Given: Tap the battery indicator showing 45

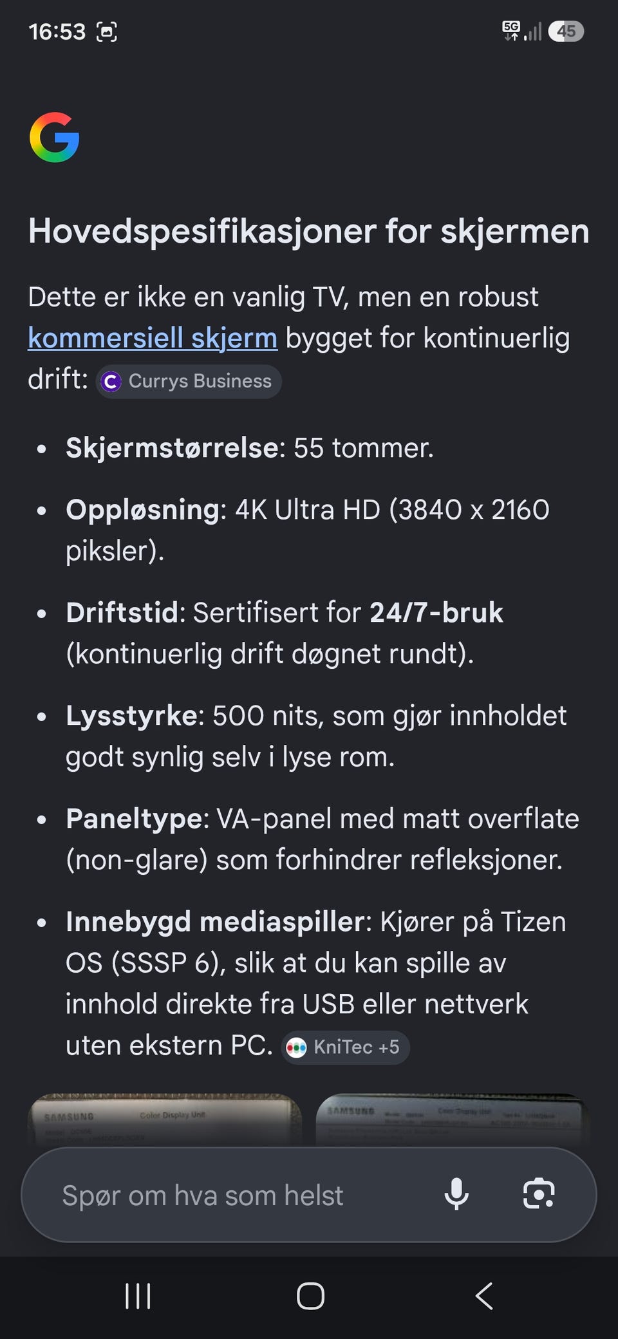Looking at the screenshot, I should 566,31.
